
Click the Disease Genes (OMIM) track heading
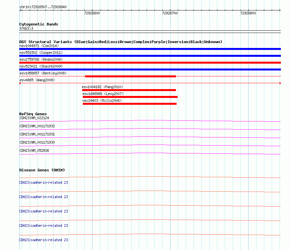coord(42,170)
